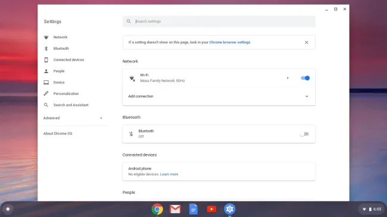387x217 pixels.
Task: Open YouTube from the shelf
Action: click(211, 209)
